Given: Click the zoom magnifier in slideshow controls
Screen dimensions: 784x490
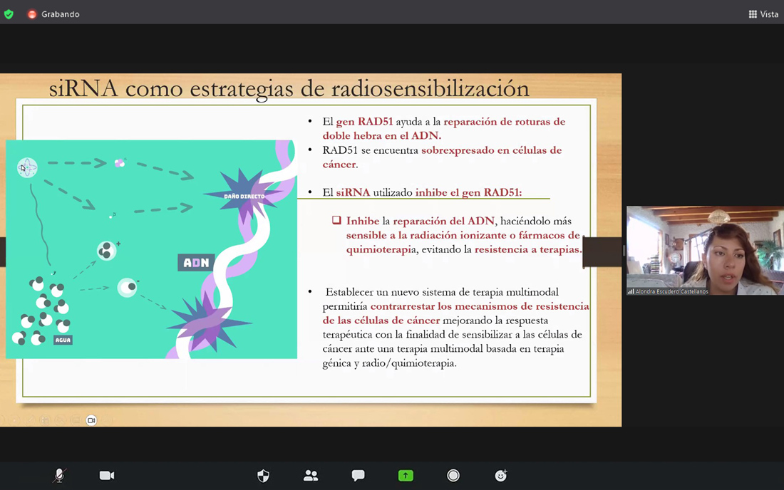Looking at the screenshot, I should 60,420.
